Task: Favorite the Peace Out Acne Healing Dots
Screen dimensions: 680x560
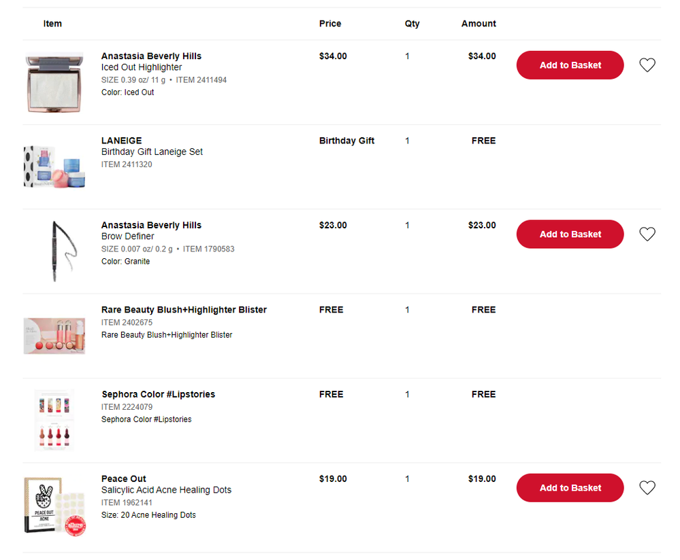Action: coord(647,487)
